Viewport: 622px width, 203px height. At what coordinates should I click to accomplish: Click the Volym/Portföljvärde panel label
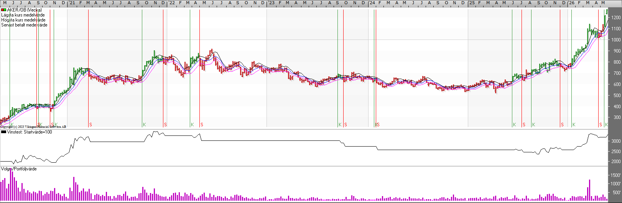pyautogui.click(x=19, y=169)
